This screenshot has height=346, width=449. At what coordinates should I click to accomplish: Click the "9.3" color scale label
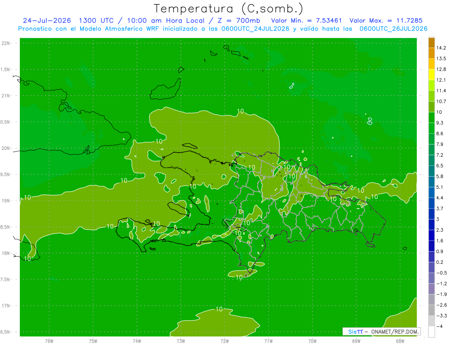440,123
